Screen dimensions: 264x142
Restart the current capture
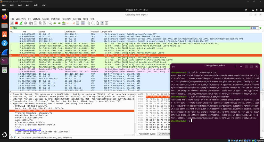click(21, 23)
